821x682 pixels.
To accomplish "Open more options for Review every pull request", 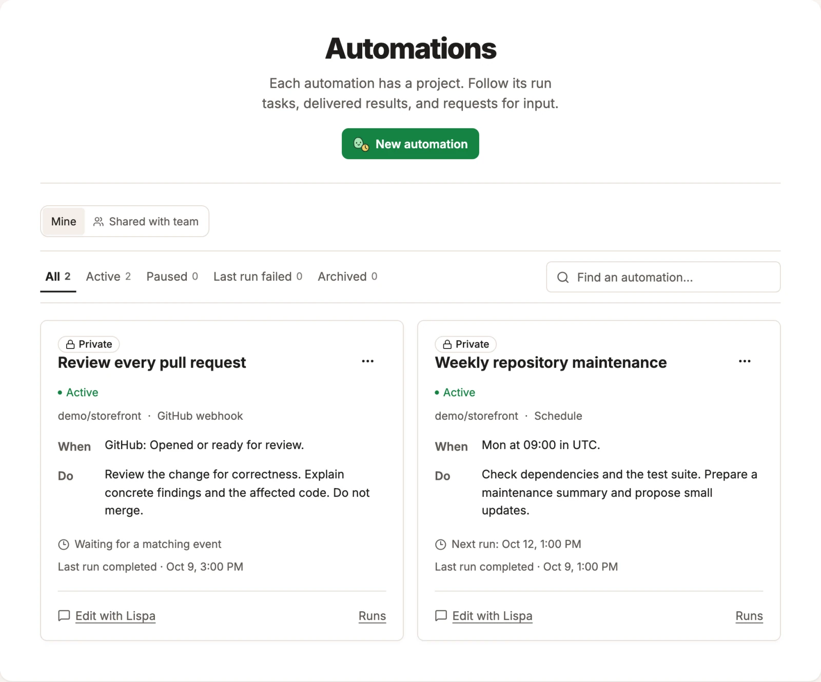I will (367, 361).
